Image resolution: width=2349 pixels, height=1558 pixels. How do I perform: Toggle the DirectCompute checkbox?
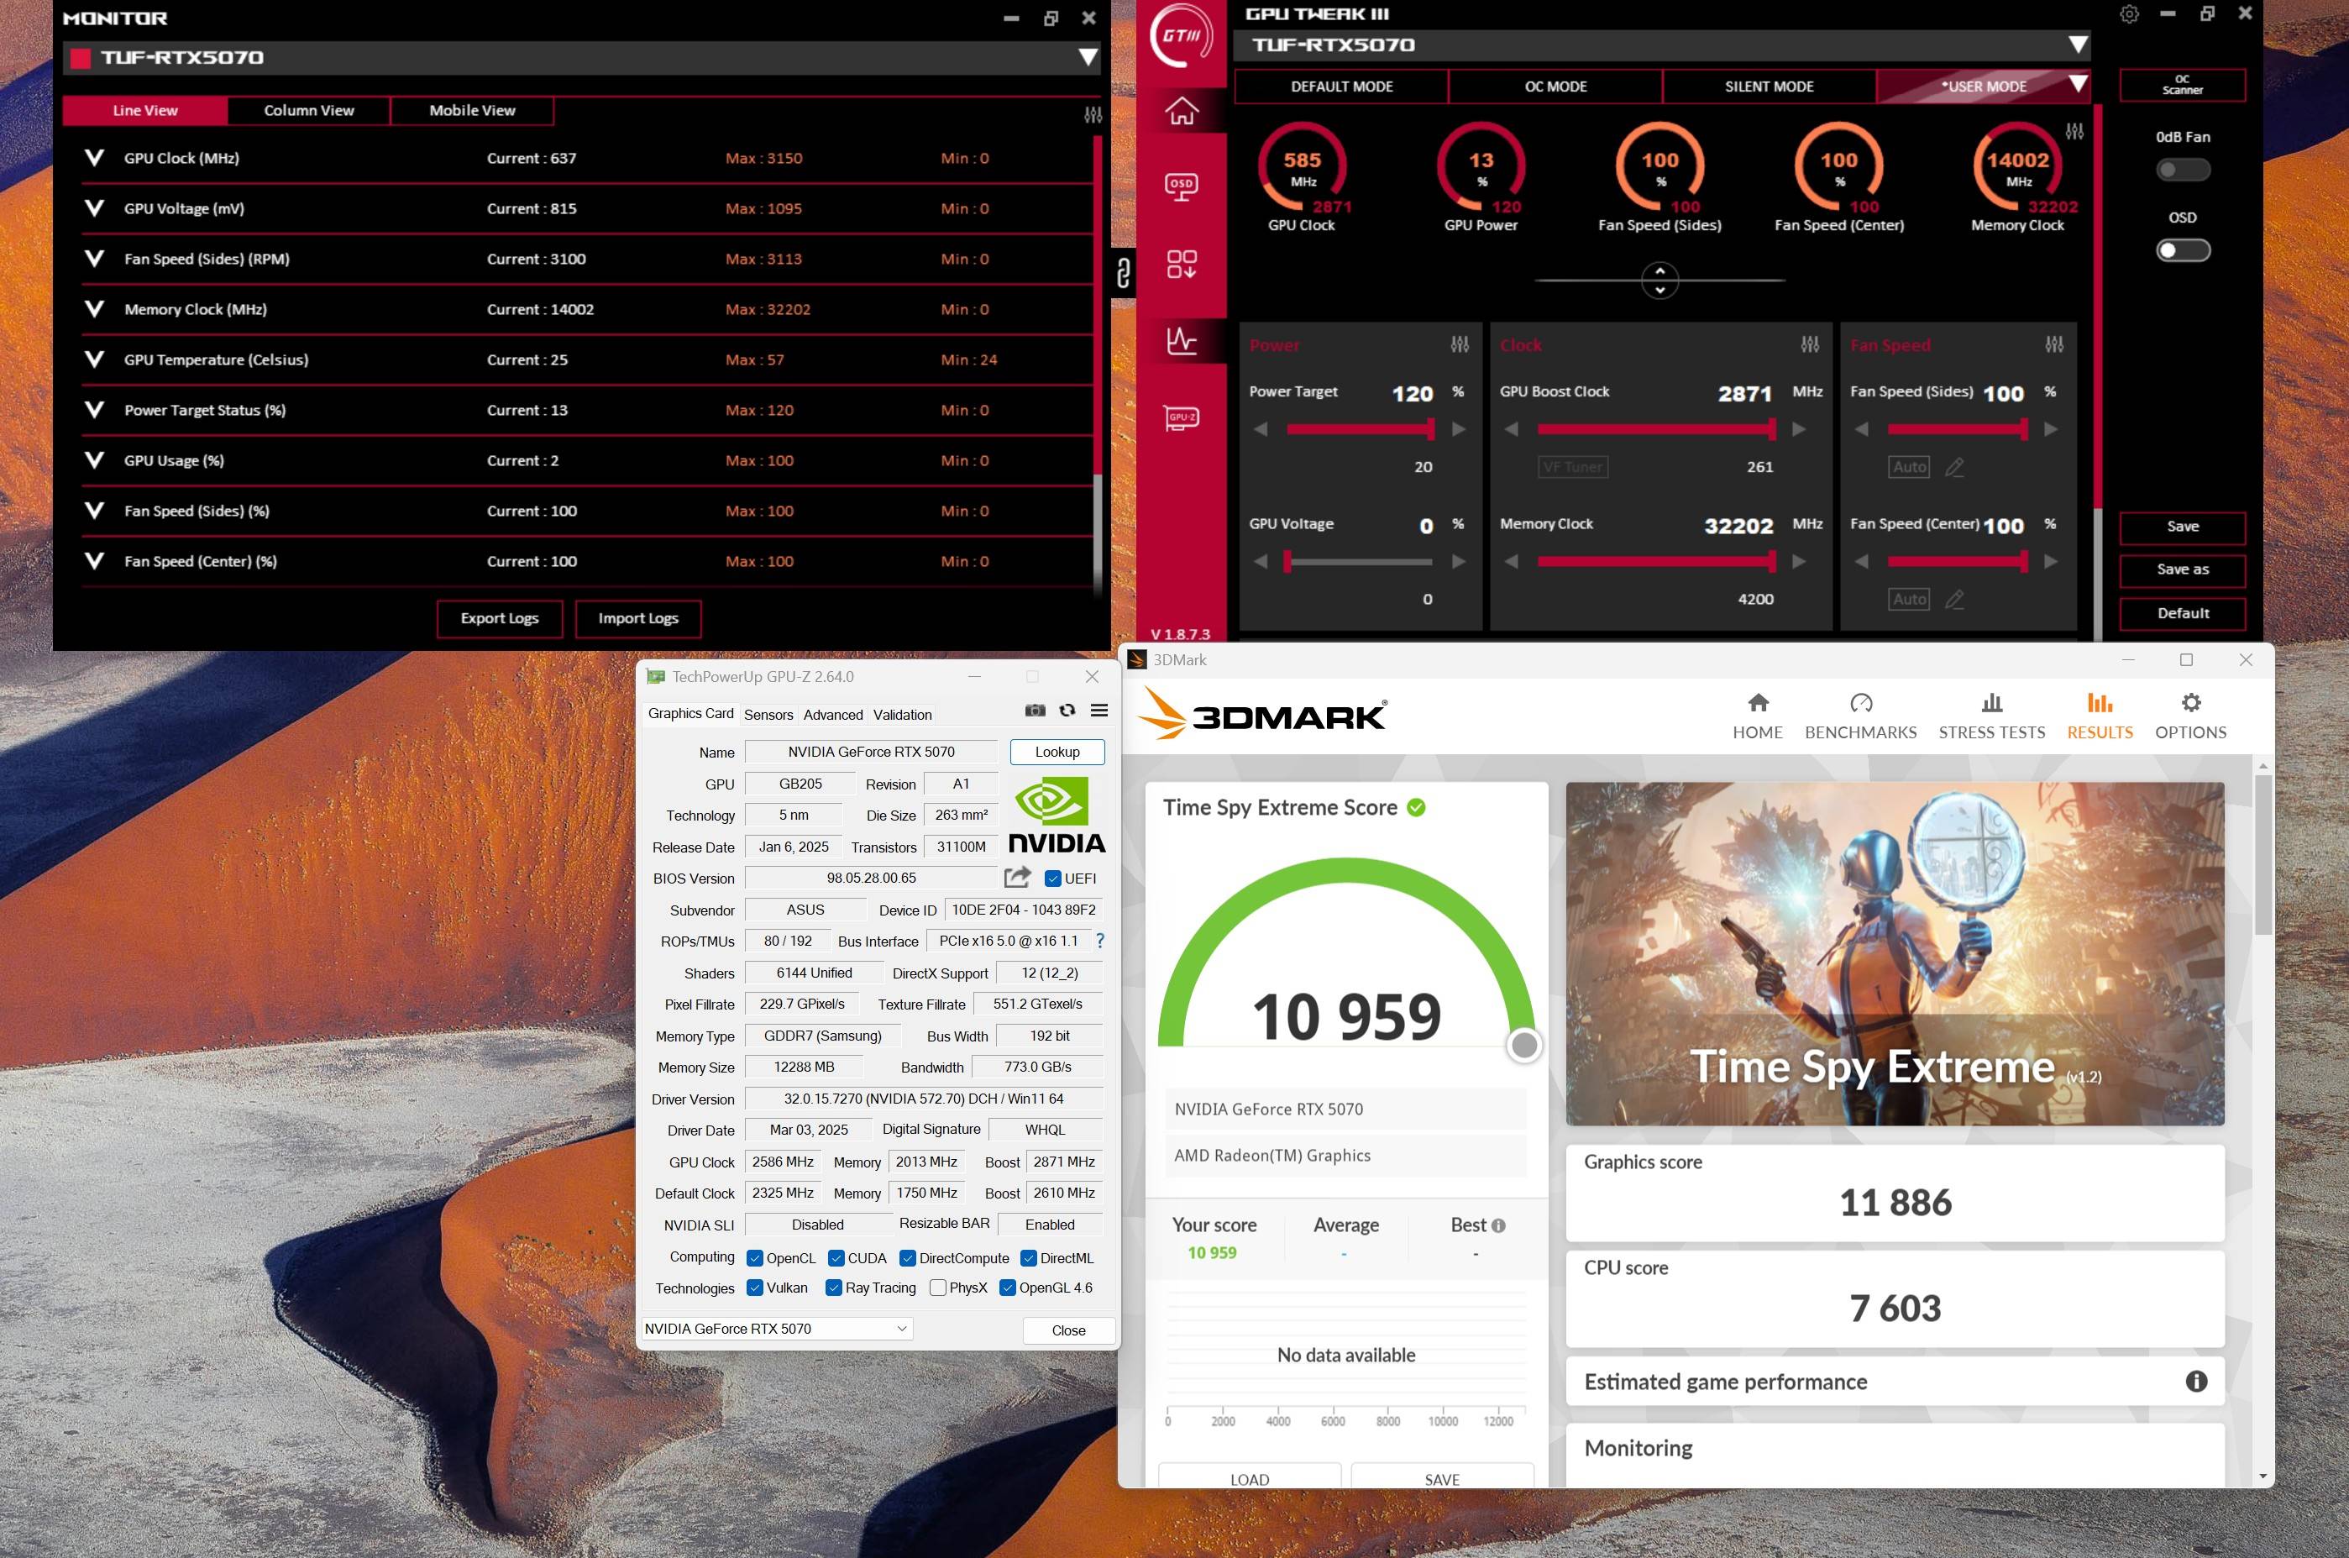[907, 1258]
